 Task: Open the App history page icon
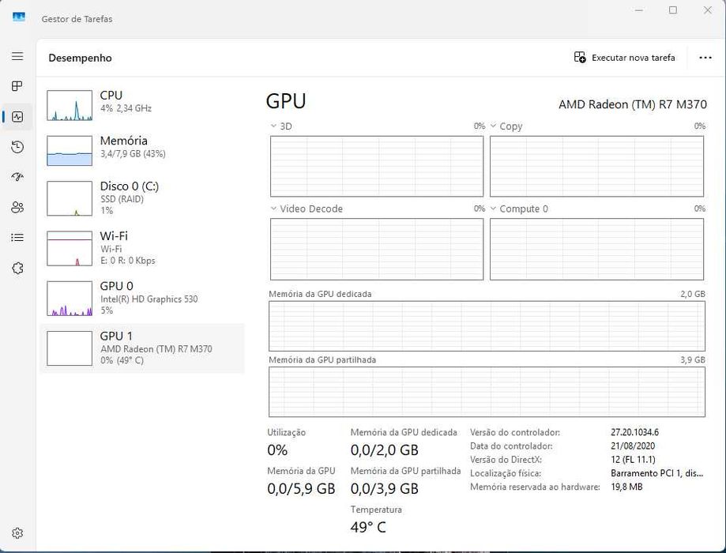pyautogui.click(x=17, y=147)
